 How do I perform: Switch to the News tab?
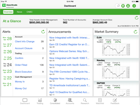pos(20,12)
